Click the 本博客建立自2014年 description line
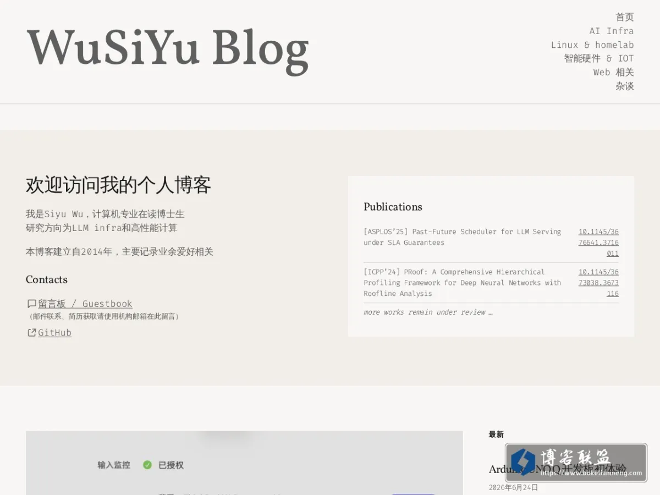Screen dimensions: 660x495 (119, 252)
